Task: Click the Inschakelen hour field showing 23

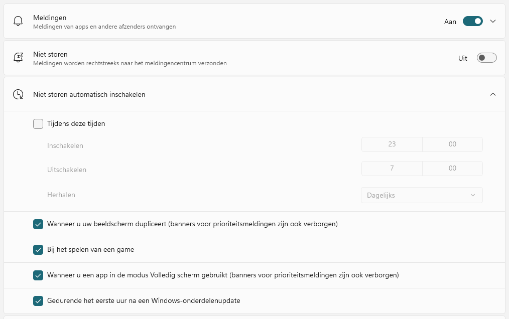Action: 392,144
